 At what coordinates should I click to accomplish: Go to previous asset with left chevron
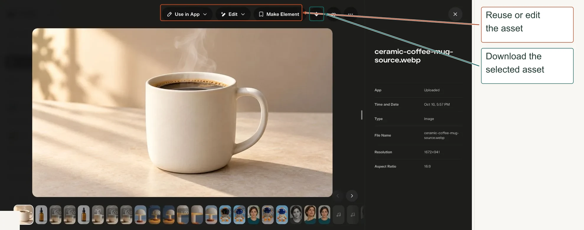tap(338, 196)
